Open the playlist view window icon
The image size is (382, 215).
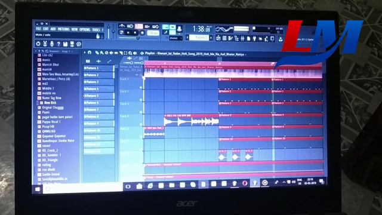(218, 38)
